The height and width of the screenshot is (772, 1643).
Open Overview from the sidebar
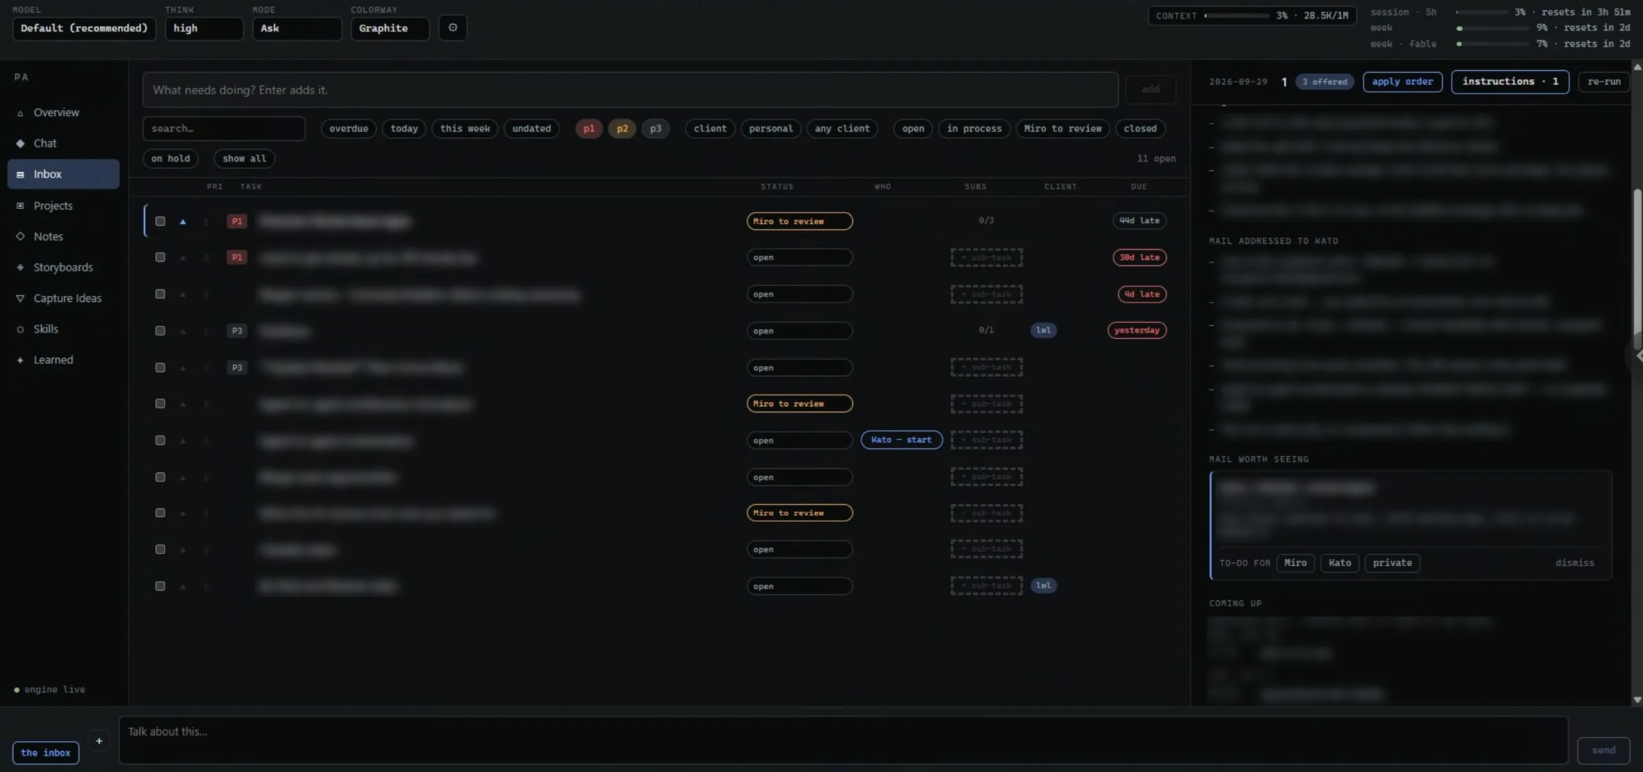[56, 113]
